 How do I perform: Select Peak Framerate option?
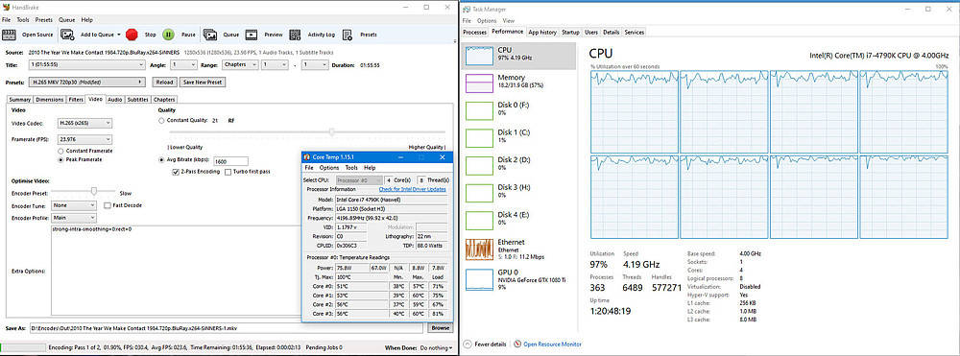pyautogui.click(x=60, y=159)
